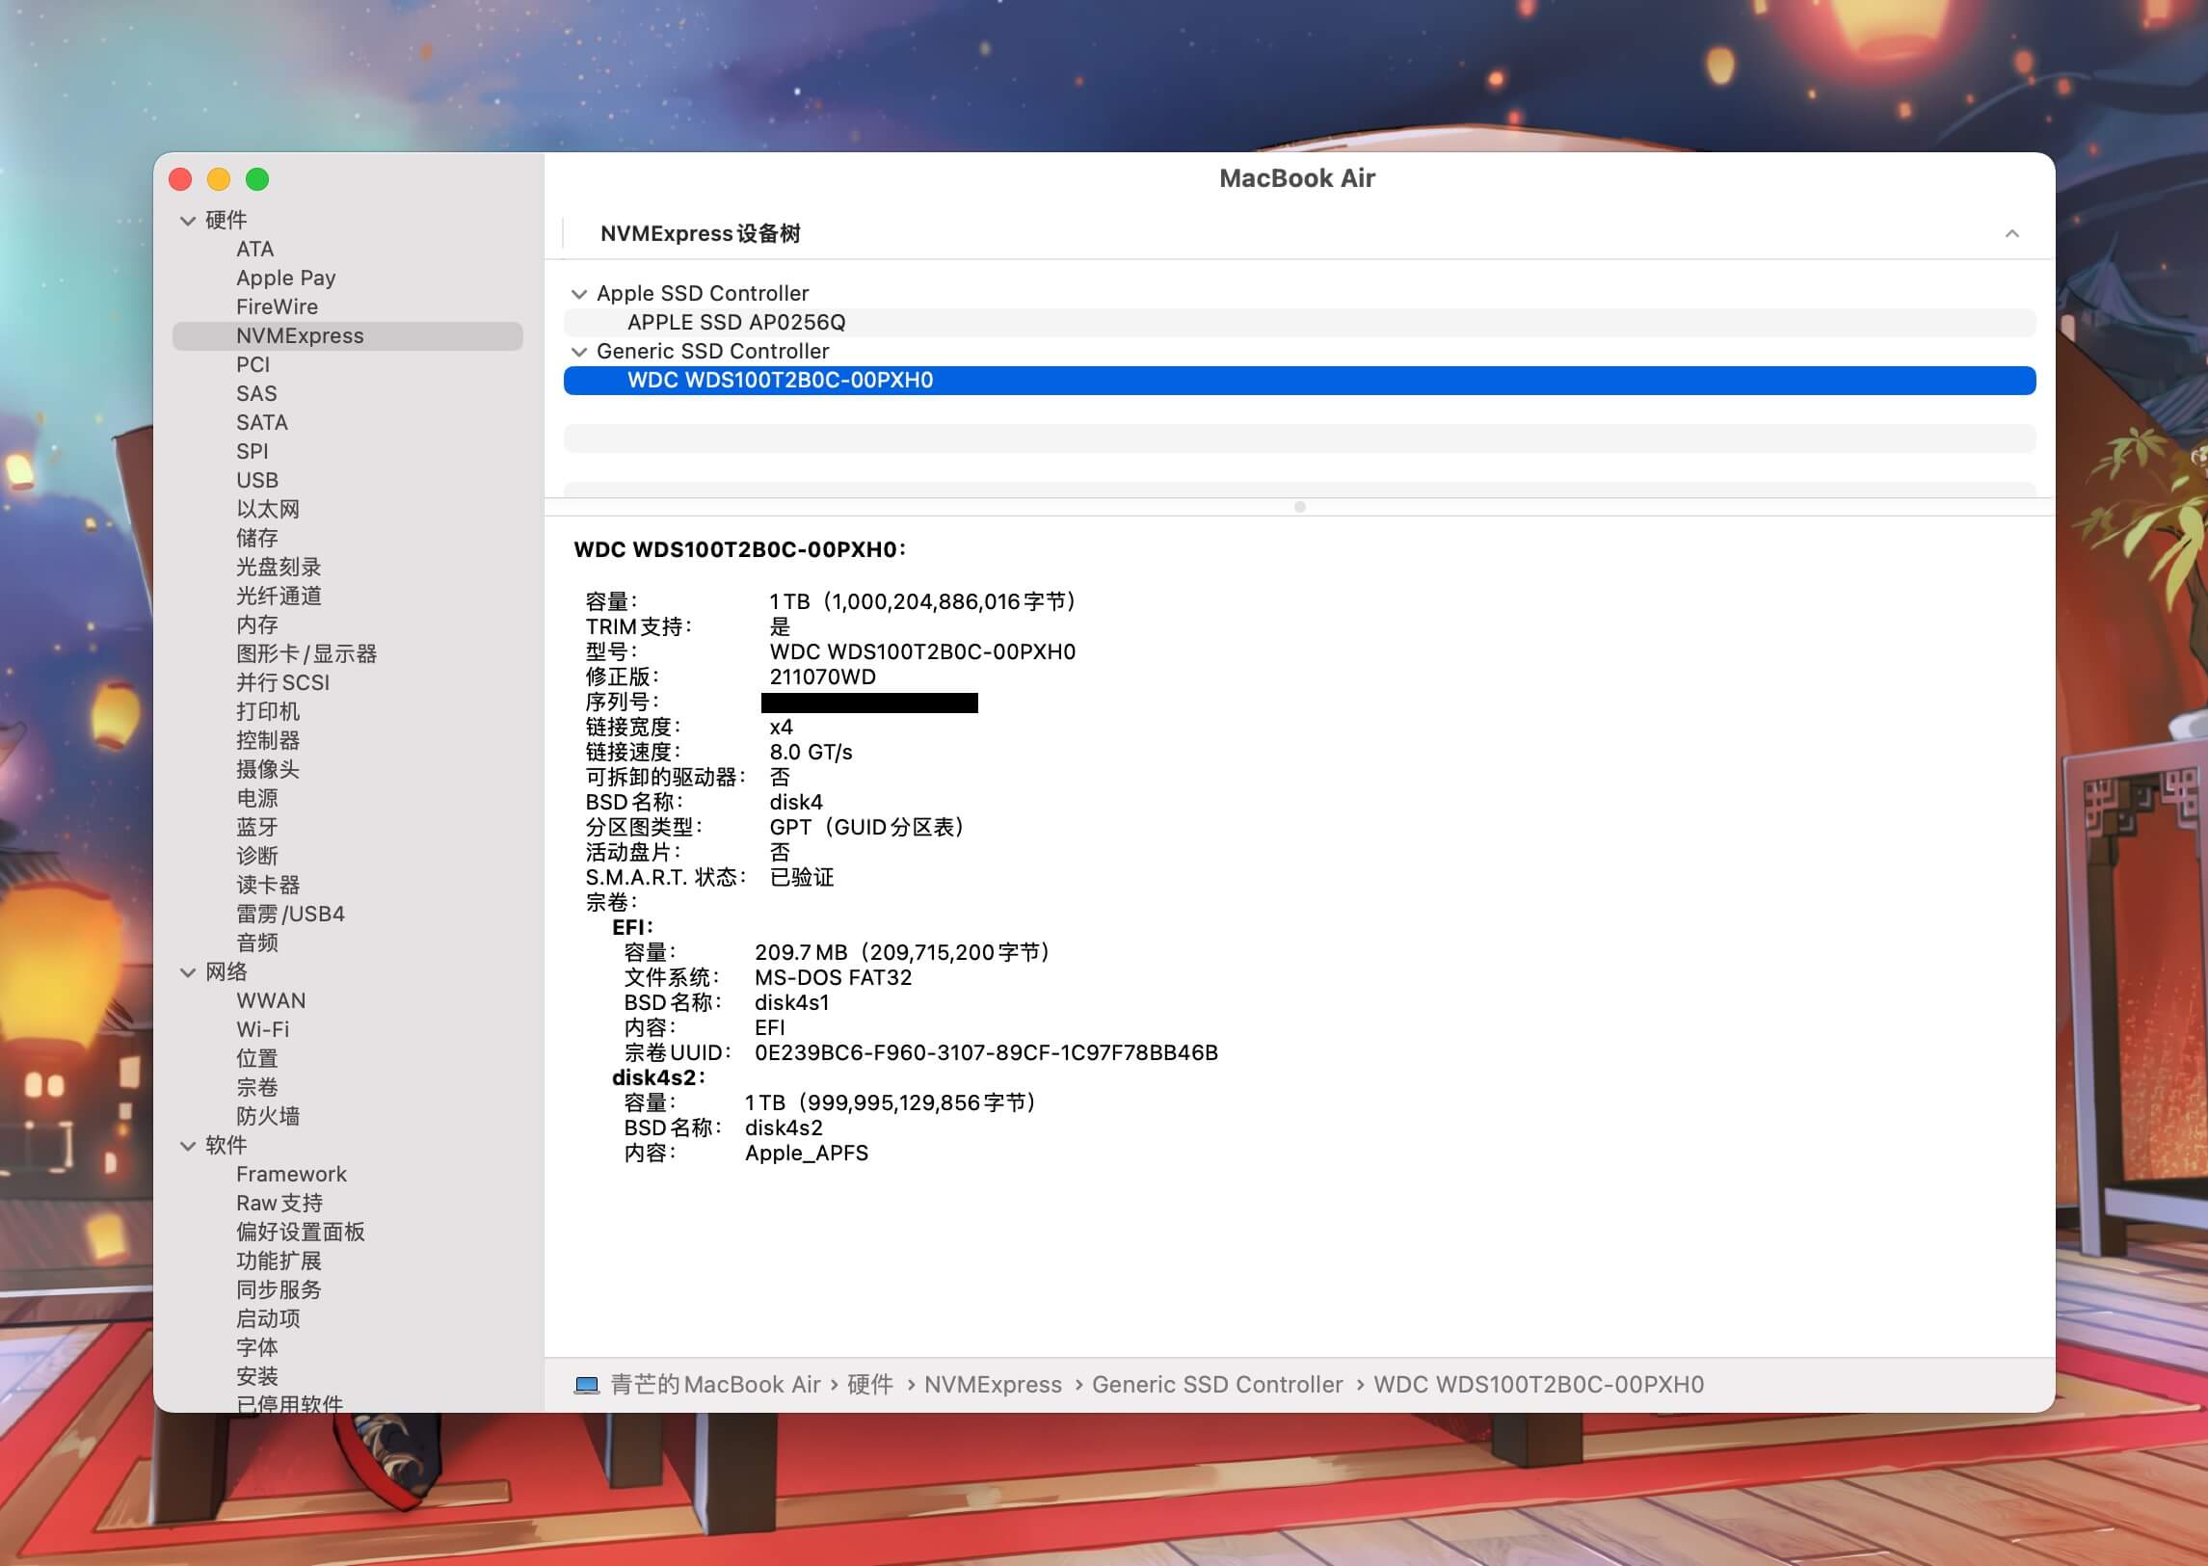This screenshot has width=2208, height=1566.
Task: Collapse the 网络 section in sidebar
Action: coord(188,973)
